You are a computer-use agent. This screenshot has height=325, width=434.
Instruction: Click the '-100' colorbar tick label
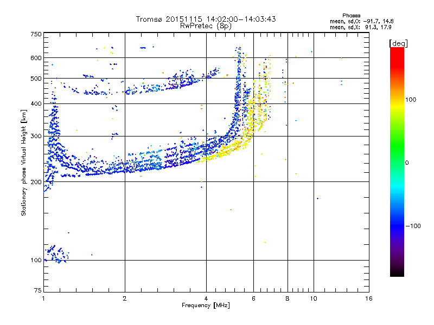(x=413, y=226)
